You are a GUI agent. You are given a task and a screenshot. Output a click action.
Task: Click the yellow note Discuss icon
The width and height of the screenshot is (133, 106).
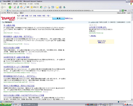click(57, 7)
